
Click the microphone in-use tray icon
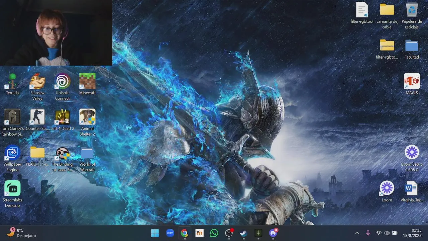(x=368, y=233)
